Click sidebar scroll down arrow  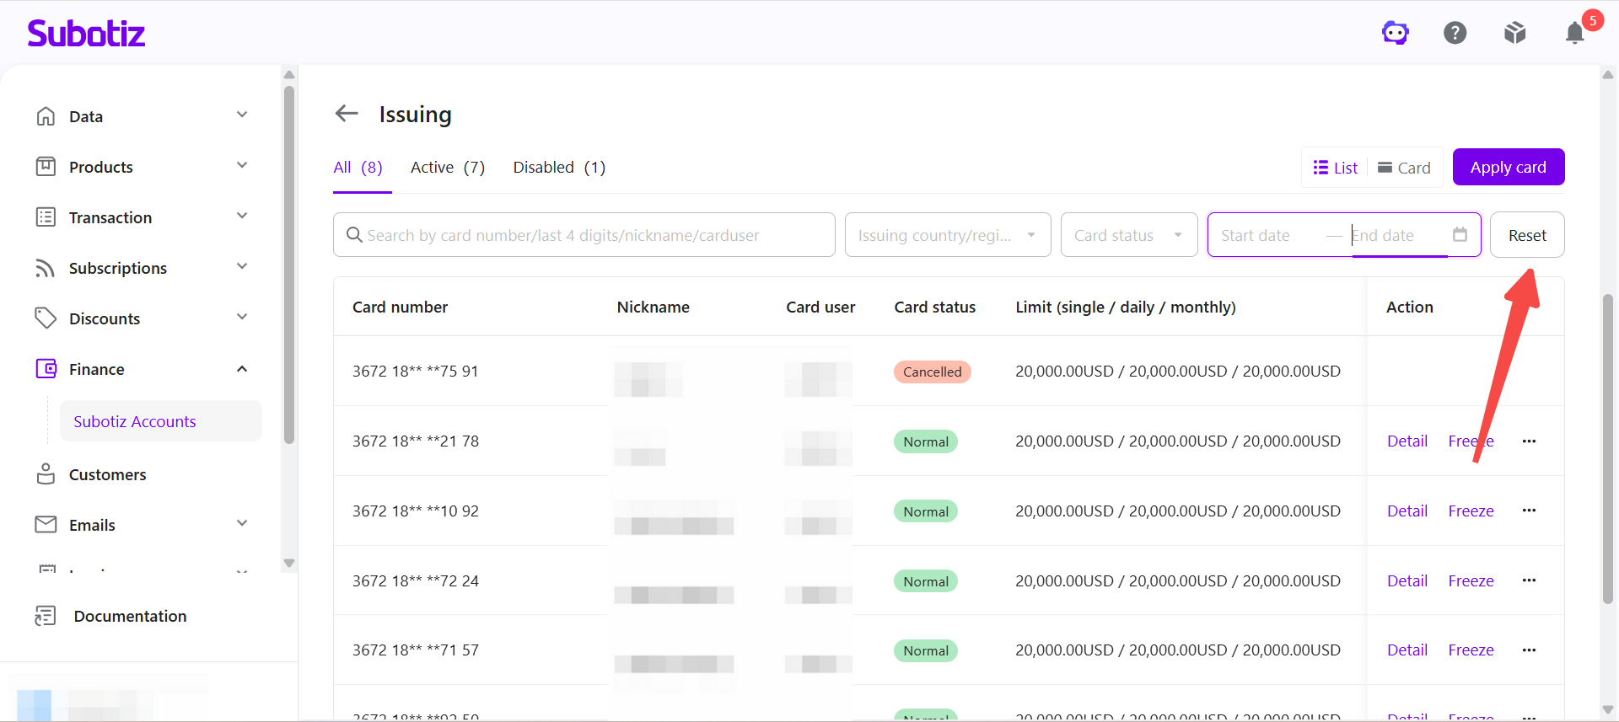(x=289, y=563)
